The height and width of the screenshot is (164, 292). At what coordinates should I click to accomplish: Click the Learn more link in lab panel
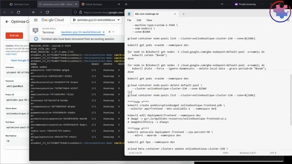(11, 54)
